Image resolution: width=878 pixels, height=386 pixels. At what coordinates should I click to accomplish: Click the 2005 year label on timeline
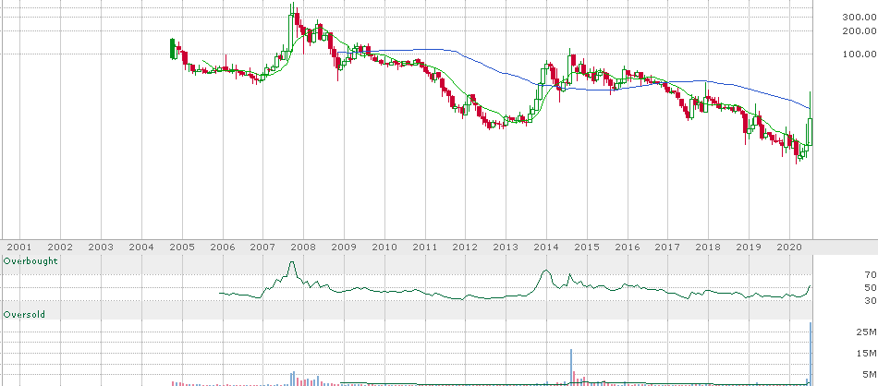tap(182, 247)
